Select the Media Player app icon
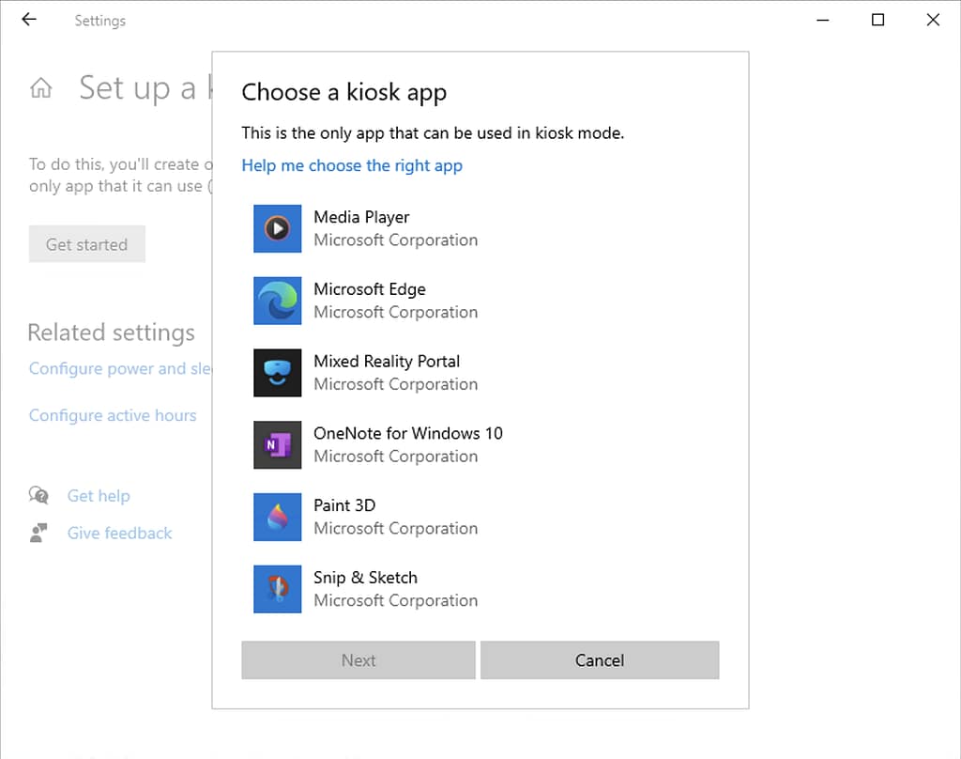The image size is (961, 759). [x=277, y=228]
